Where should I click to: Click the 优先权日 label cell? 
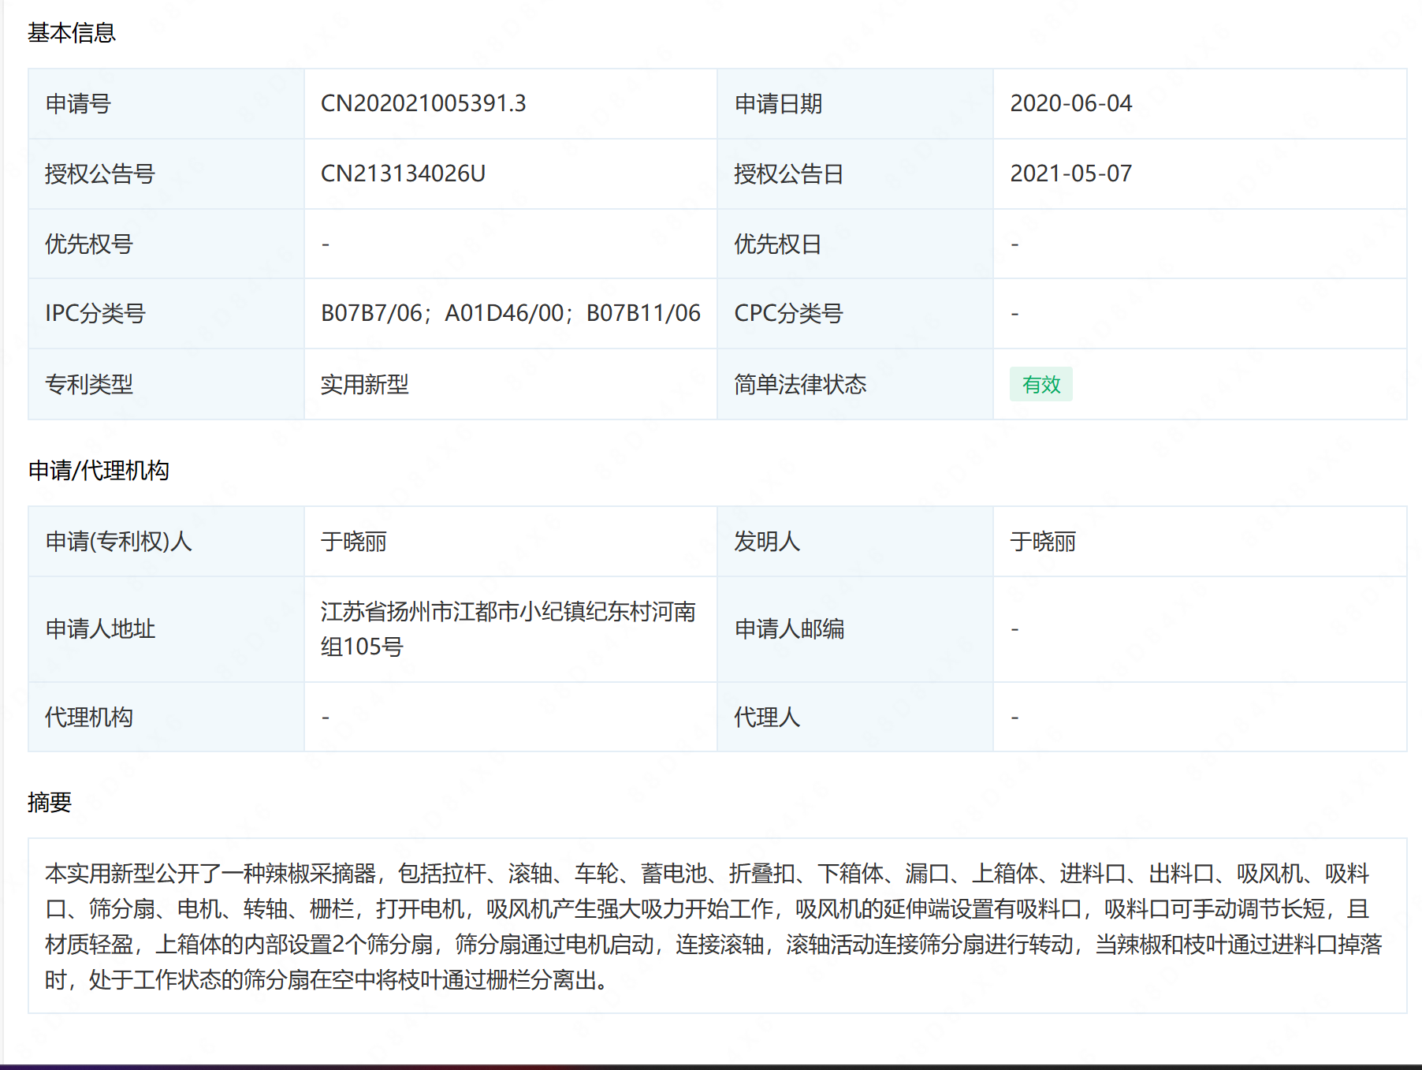click(855, 244)
